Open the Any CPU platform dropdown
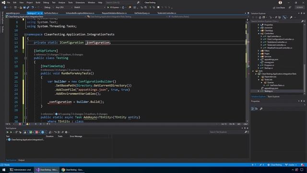 pyautogui.click(x=64, y=8)
